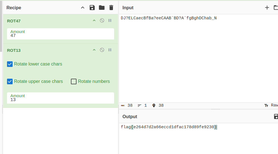
Task: Collapse the Recipe panel chevron
Action: tap(83, 8)
